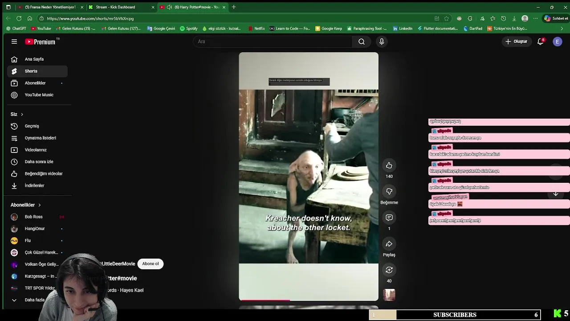Open İndirilenler downloads
Viewport: 570px width, 321px height.
click(x=37, y=185)
